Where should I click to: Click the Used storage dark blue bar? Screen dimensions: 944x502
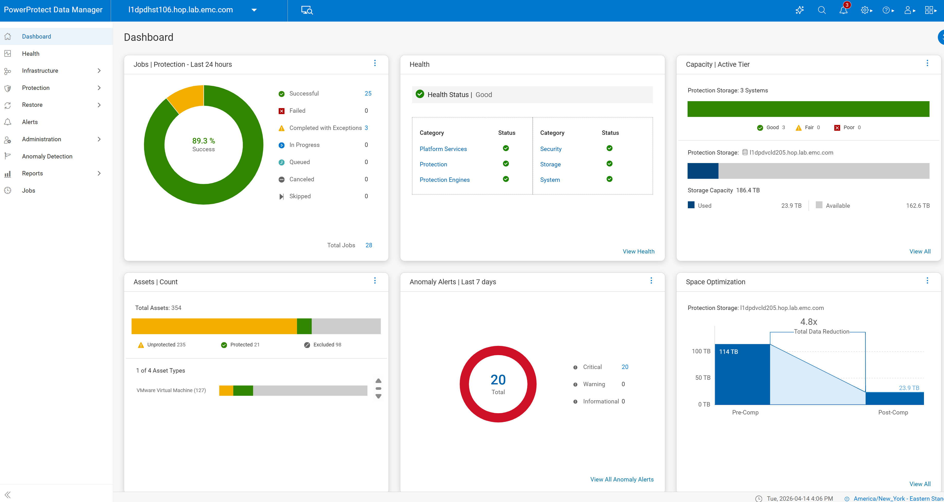tap(702, 171)
